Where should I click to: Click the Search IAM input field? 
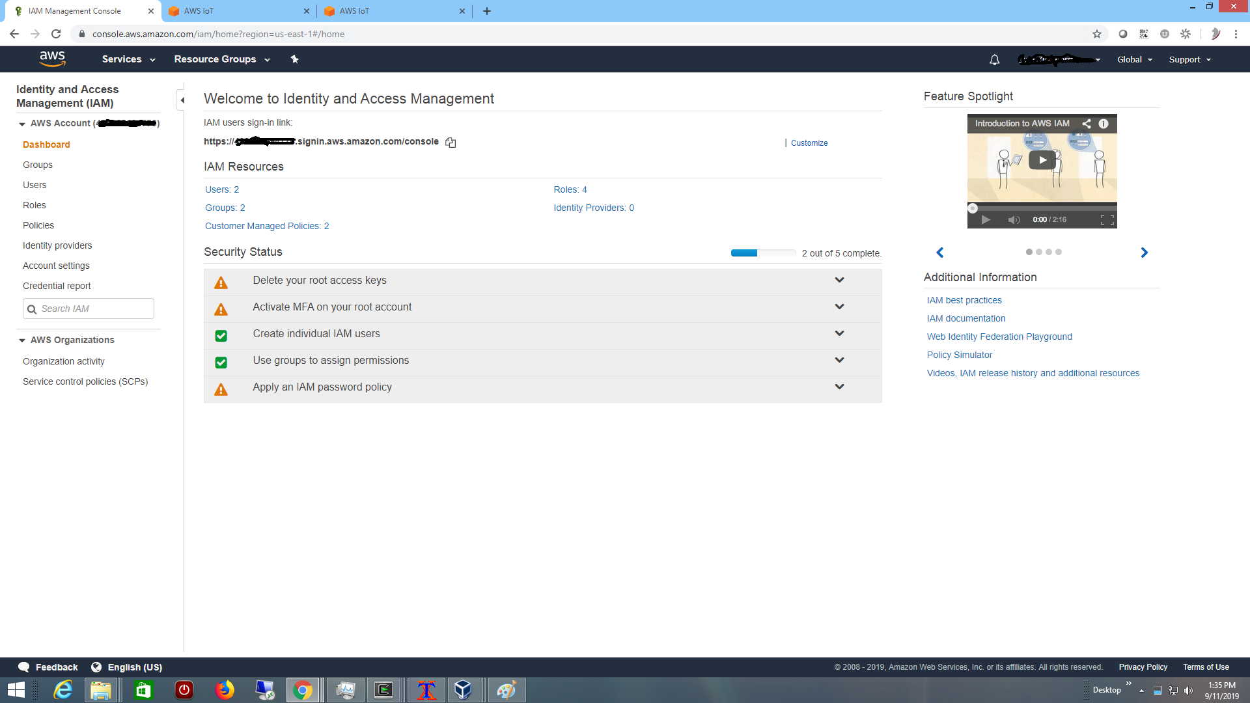pos(89,309)
